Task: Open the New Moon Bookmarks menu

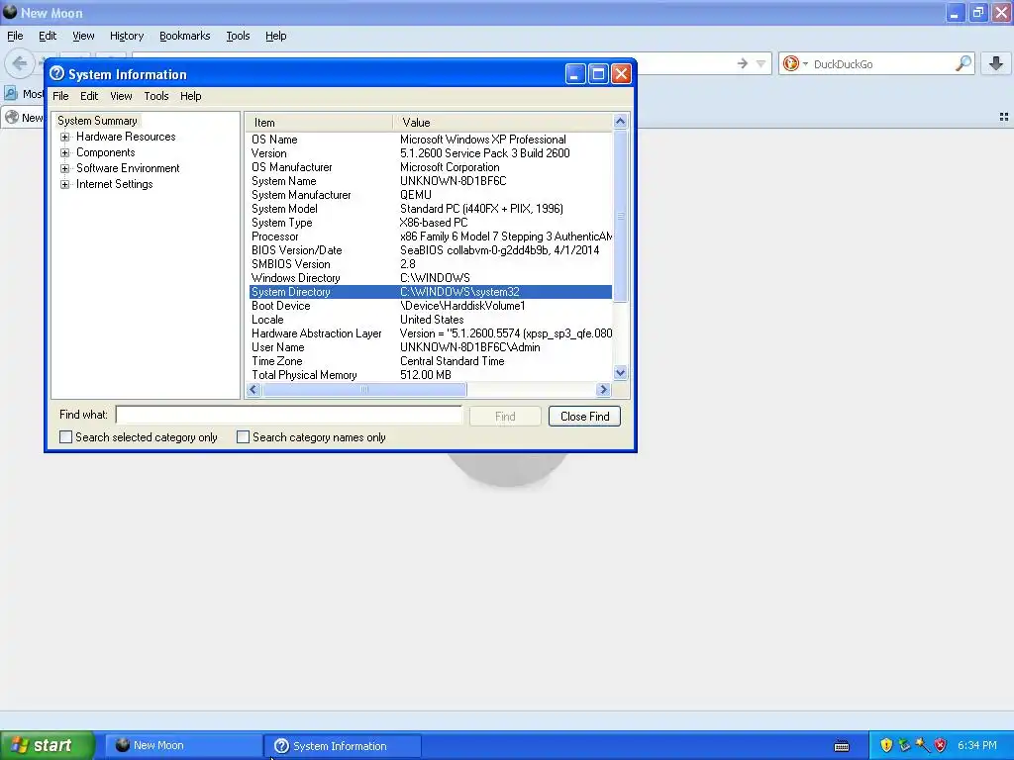Action: (184, 37)
